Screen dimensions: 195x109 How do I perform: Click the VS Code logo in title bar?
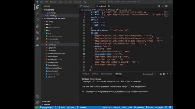37,2
